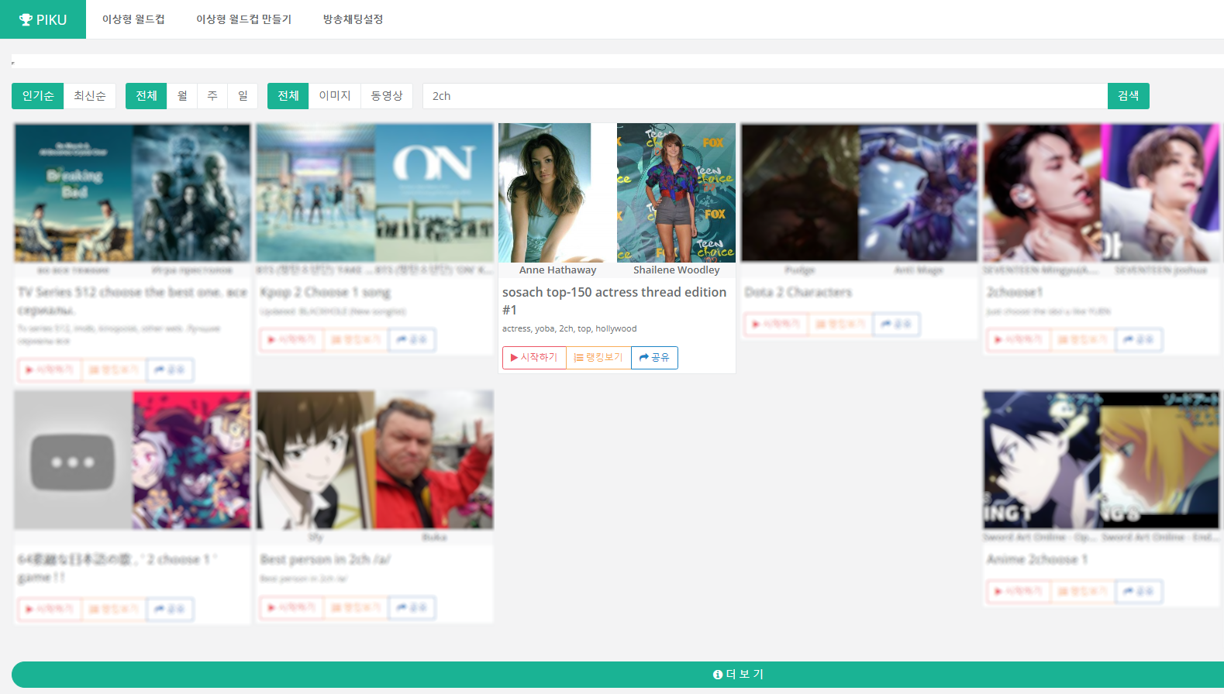
Task: Open 방송채팅설정 in the top navigation
Action: [353, 19]
